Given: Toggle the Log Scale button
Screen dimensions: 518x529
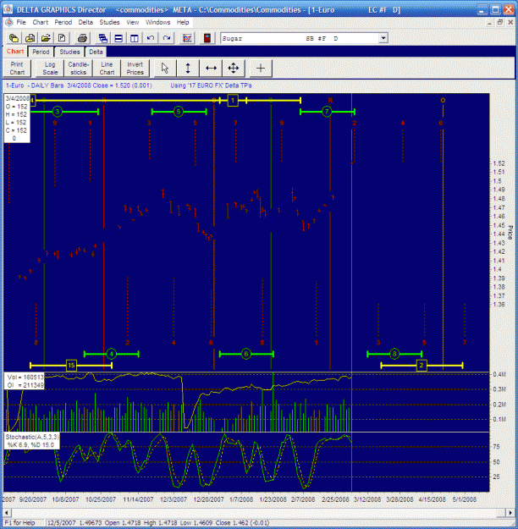Looking at the screenshot, I should click(50, 69).
